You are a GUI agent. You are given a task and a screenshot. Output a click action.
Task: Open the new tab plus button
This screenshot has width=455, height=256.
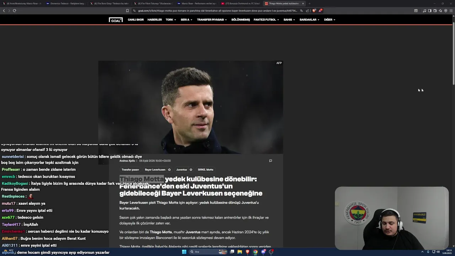click(309, 4)
